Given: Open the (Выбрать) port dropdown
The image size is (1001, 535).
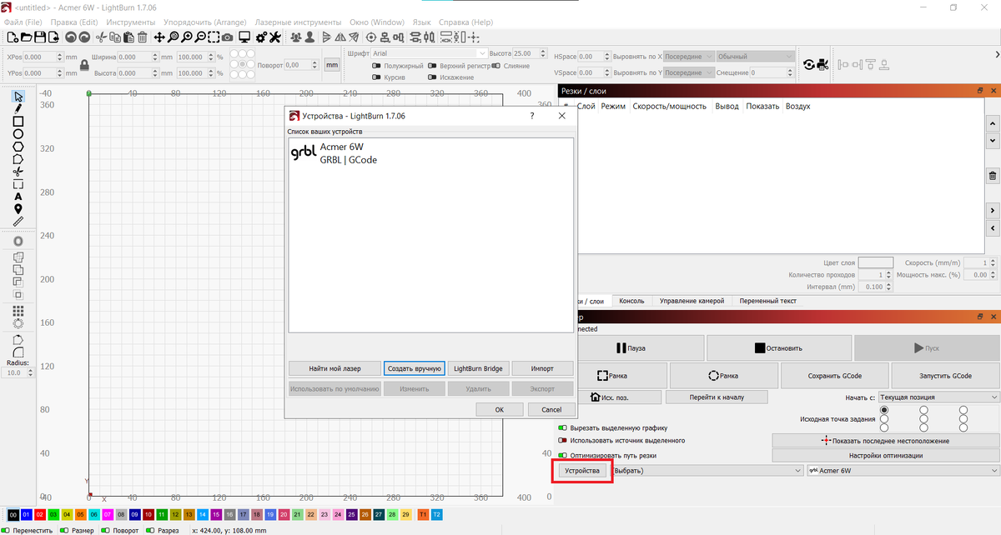Looking at the screenshot, I should coord(707,471).
